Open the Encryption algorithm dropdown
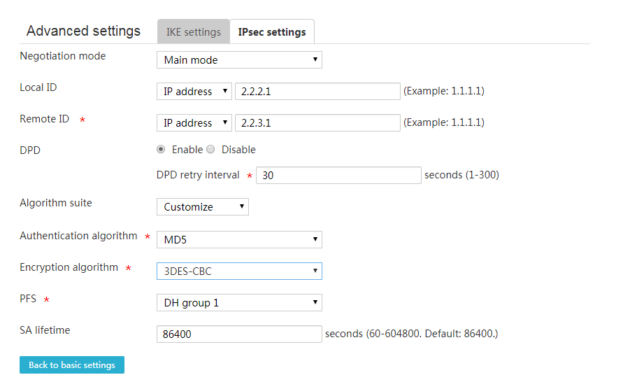Screen dimensions: 623x389 [239, 271]
